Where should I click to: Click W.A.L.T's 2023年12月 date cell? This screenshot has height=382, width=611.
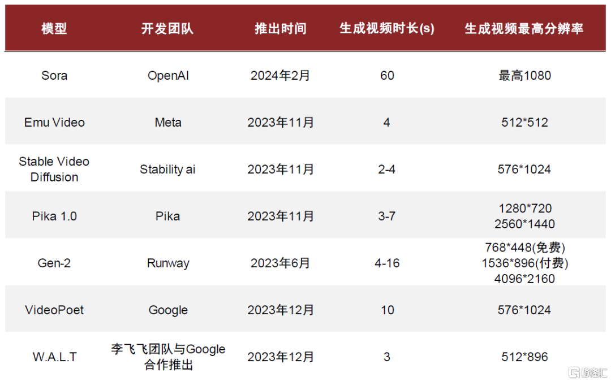281,357
